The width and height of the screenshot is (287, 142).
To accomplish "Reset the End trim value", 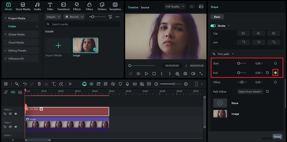I will pos(267,73).
